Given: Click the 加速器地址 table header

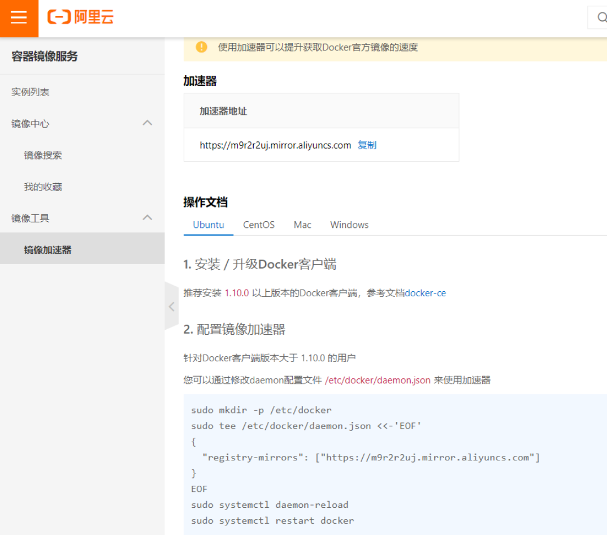Looking at the screenshot, I should point(223,111).
